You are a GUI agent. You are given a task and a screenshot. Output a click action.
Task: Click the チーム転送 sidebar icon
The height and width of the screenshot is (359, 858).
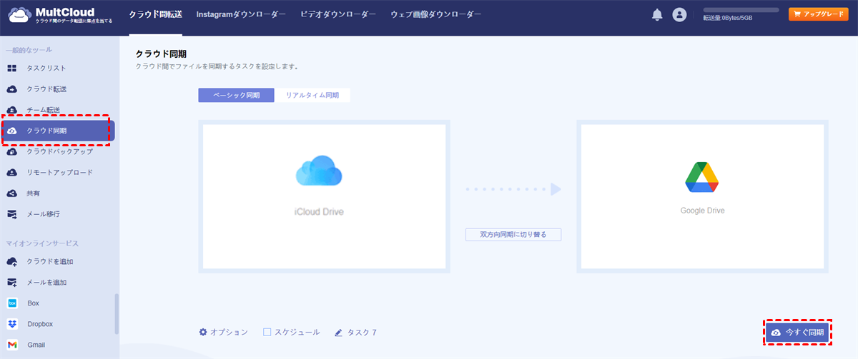12,110
